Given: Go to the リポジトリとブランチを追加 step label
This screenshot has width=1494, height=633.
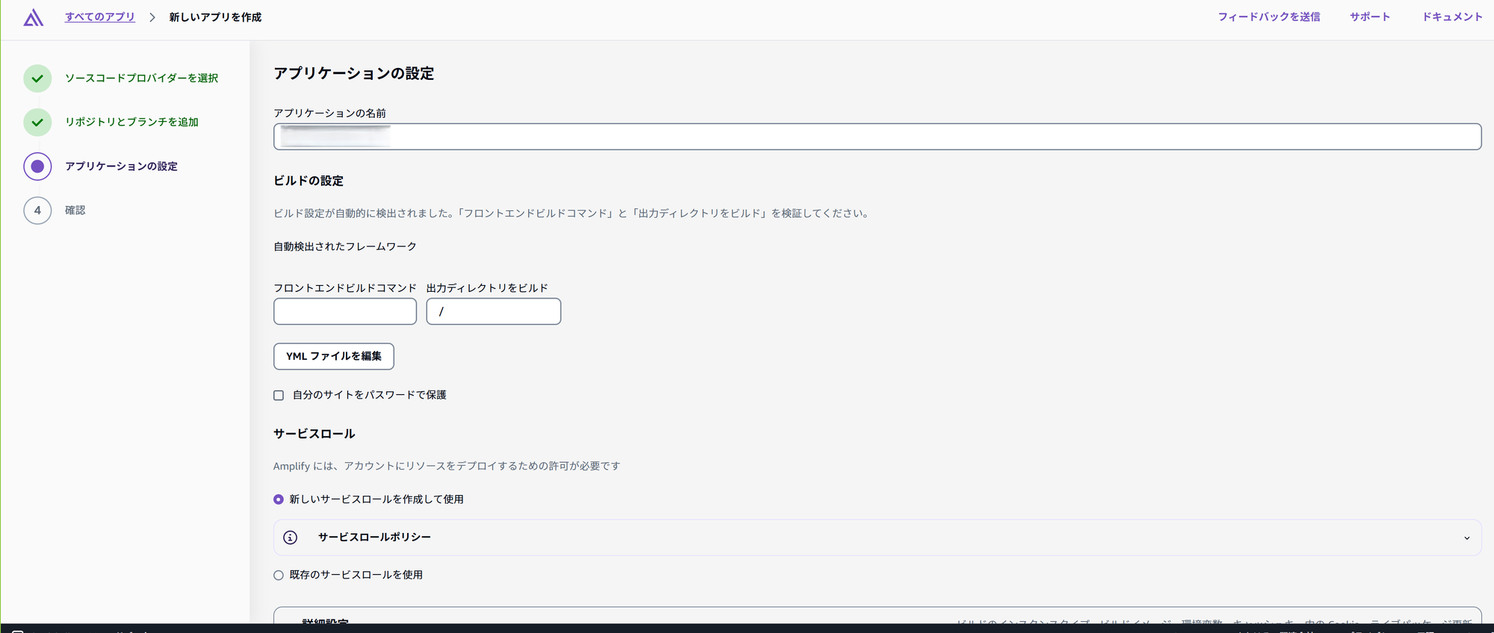Looking at the screenshot, I should tap(131, 122).
